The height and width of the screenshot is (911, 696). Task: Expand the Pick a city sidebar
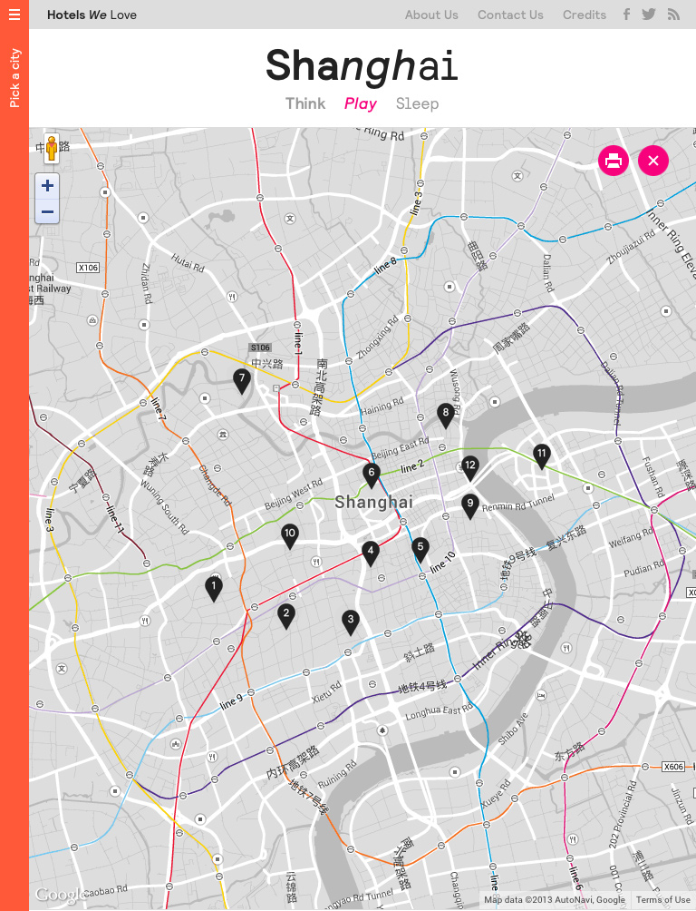click(x=14, y=78)
